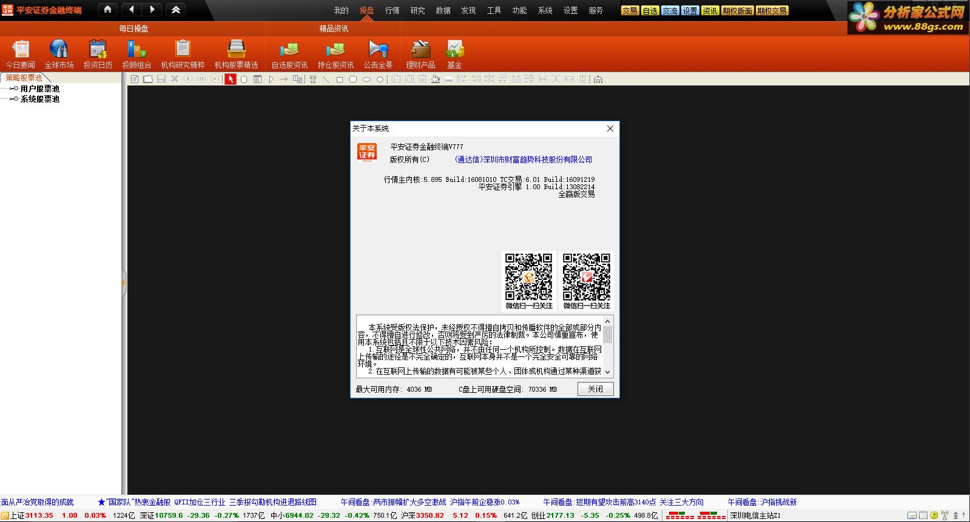Open ticker headline 午间看盘:沪指挑战新
970x522 pixels.
762,502
